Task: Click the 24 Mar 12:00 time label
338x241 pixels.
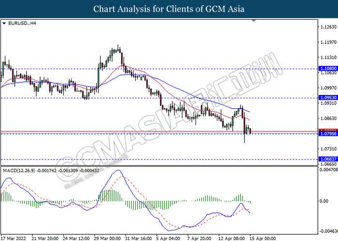Action: pos(76,239)
